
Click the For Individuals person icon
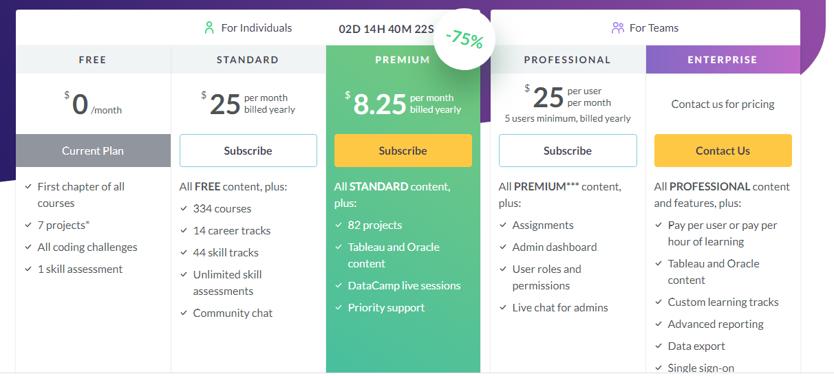tap(209, 28)
